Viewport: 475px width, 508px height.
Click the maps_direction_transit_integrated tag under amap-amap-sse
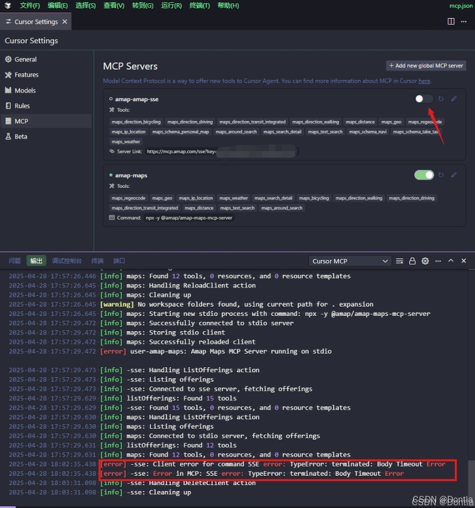[x=253, y=122]
